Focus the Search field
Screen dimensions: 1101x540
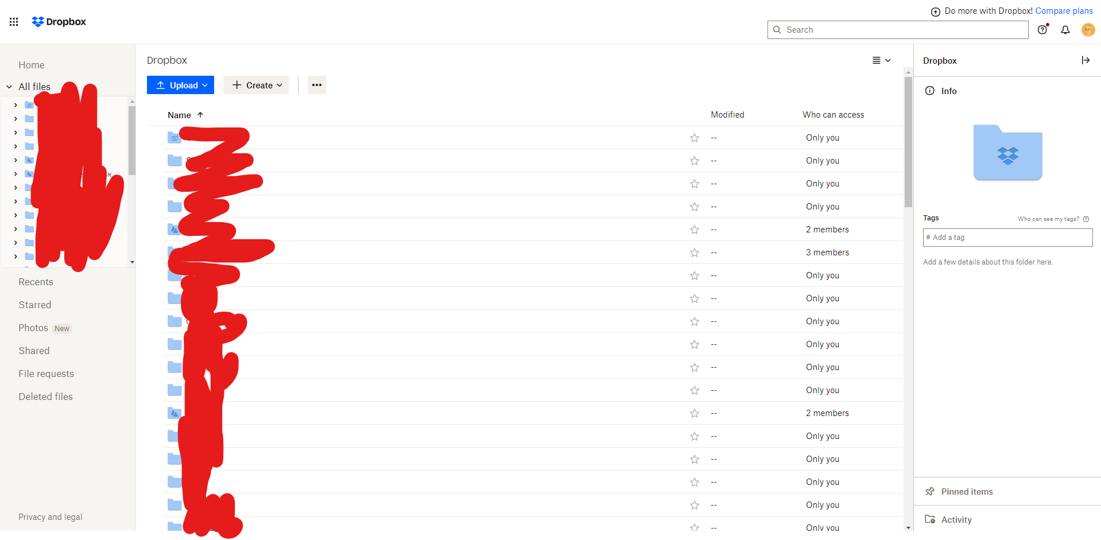898,30
